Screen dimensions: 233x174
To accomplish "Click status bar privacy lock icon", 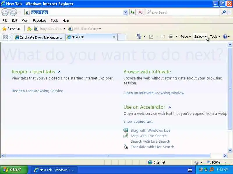I will pyautogui.click(x=196, y=162).
